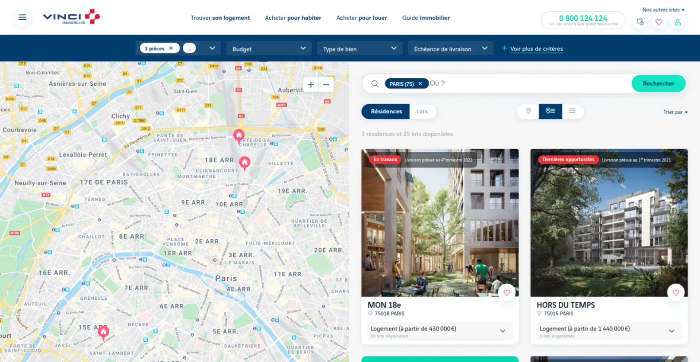Click the 75018 PARIS location text
Screen dimensions: 700x362
(389, 314)
